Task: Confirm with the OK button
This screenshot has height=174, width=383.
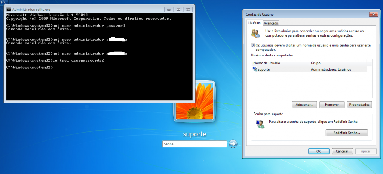Action: pos(319,151)
